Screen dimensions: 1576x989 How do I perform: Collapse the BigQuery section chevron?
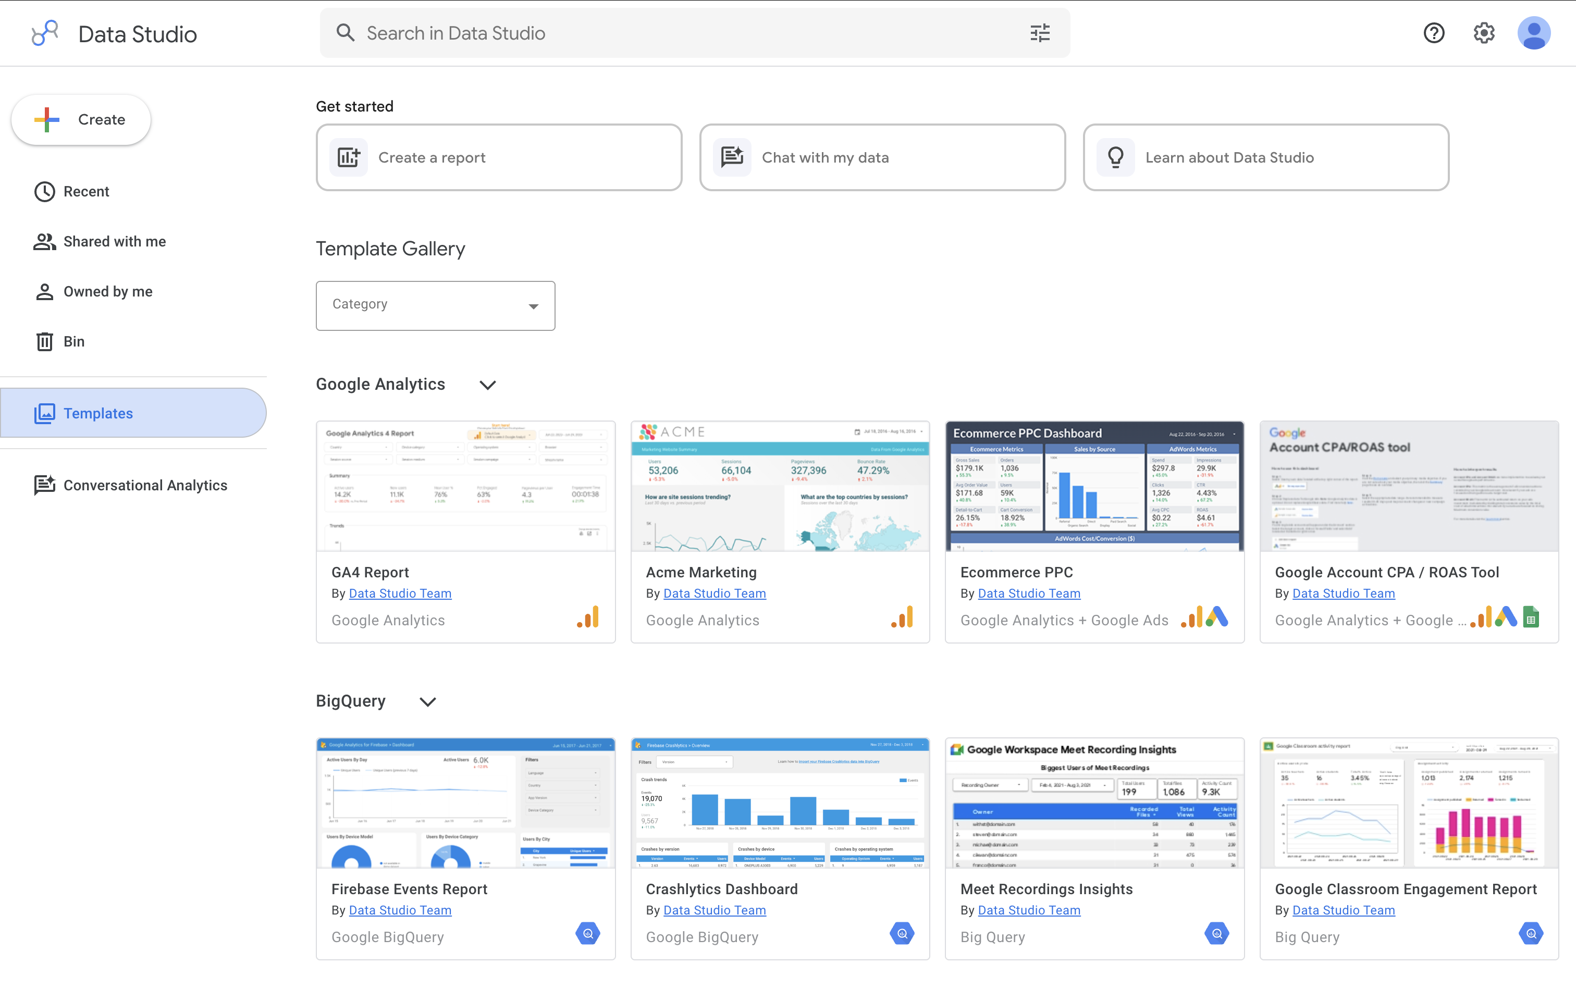[428, 702]
